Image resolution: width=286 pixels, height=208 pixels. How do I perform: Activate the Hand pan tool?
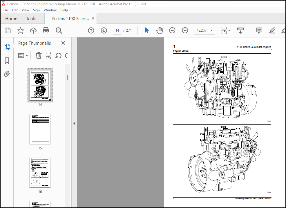tap(160, 30)
